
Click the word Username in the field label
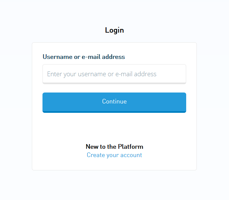[x=57, y=57]
